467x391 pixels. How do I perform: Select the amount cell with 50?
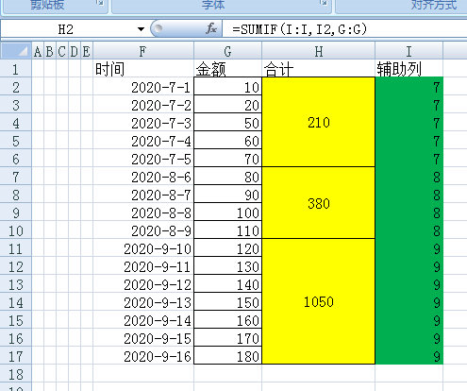[227, 122]
